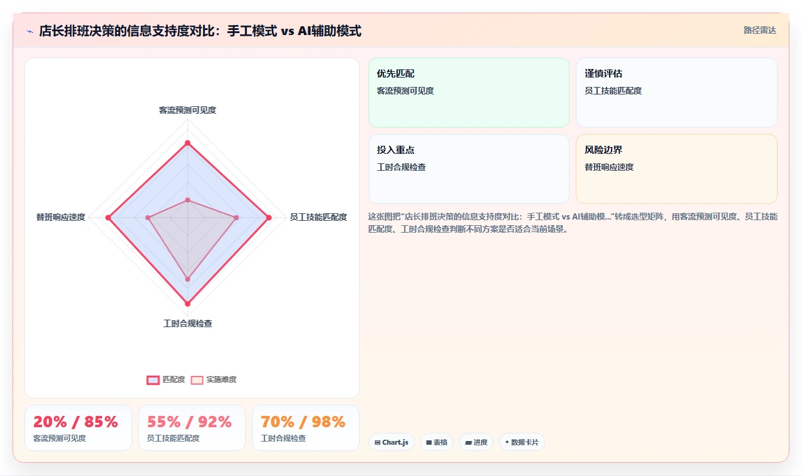Click the 70% / 98% stat card
Image resolution: width=802 pixels, height=476 pixels.
306,428
